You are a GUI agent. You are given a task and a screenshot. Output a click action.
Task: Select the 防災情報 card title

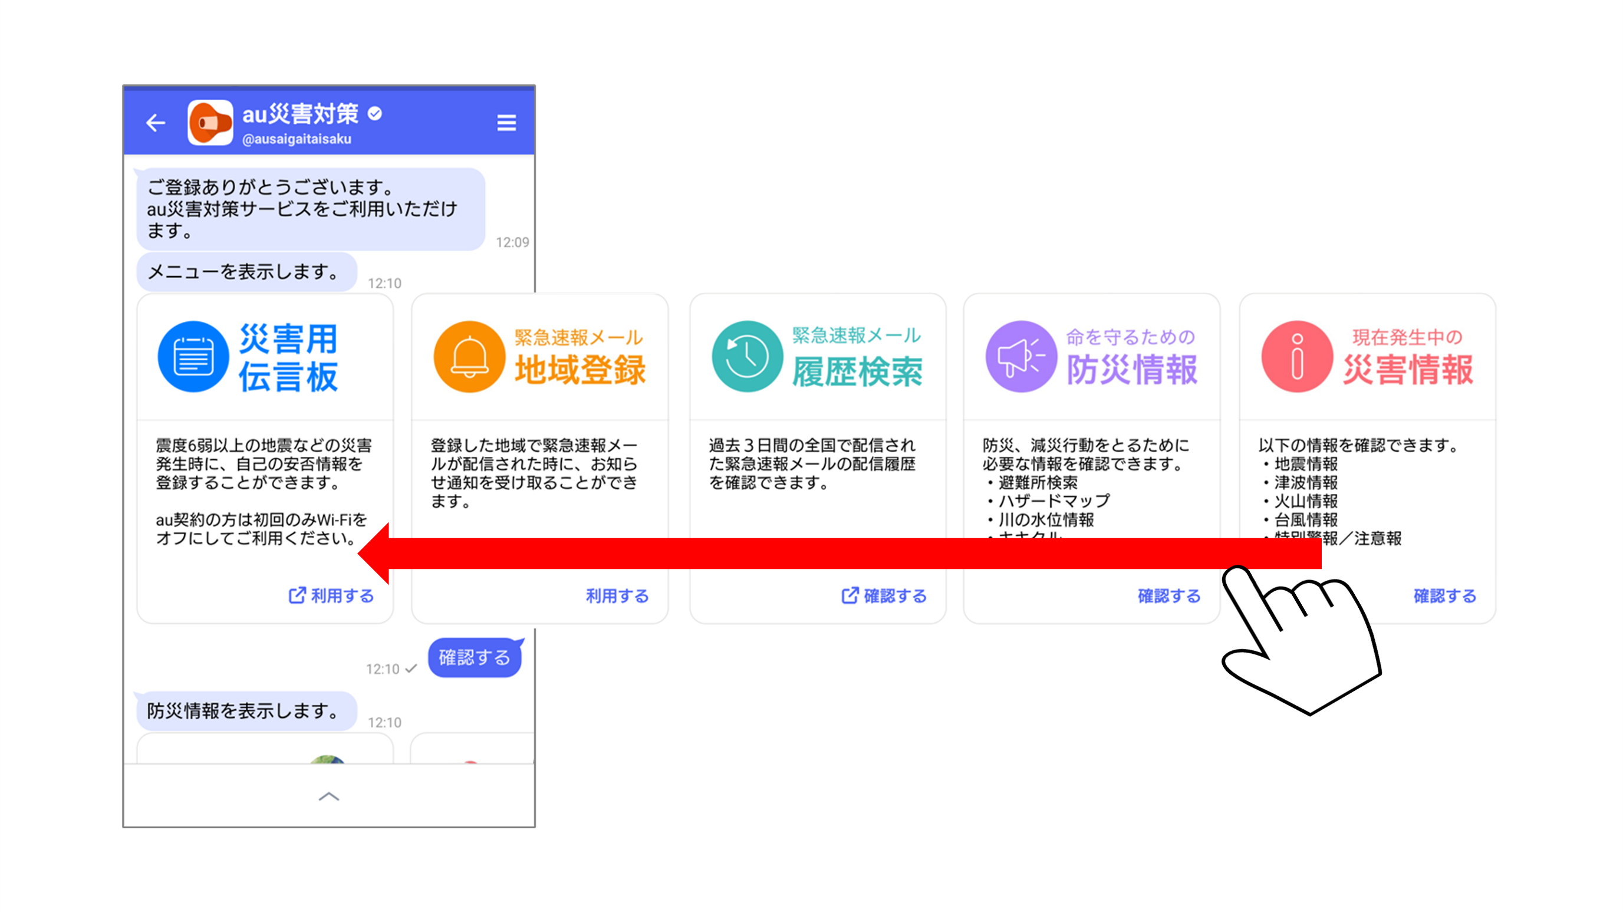click(x=1132, y=369)
